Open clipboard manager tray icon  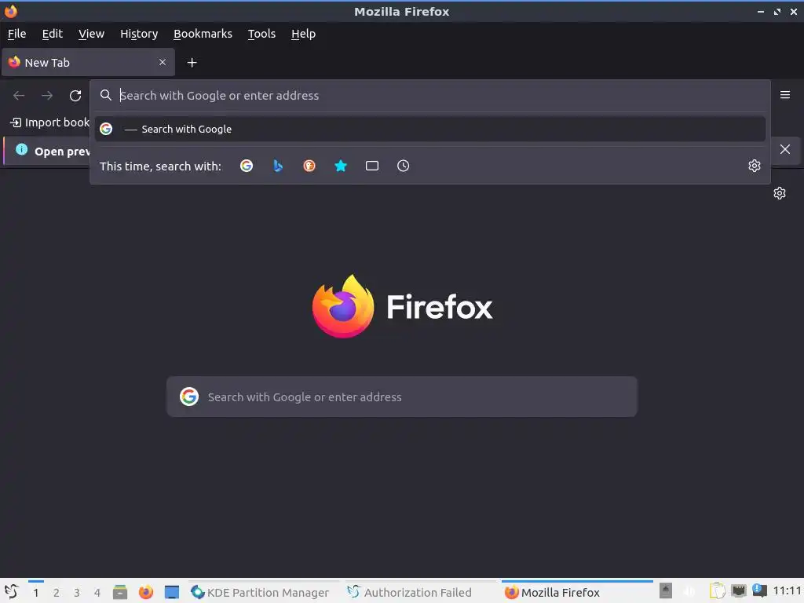click(x=718, y=591)
